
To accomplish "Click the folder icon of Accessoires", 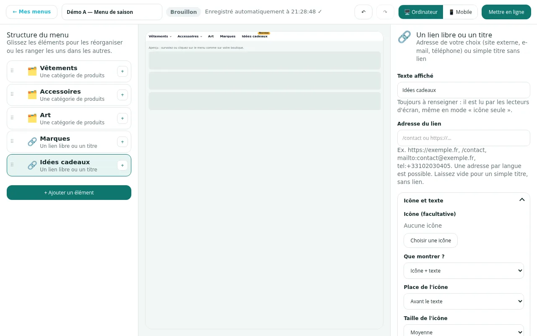I will [32, 95].
